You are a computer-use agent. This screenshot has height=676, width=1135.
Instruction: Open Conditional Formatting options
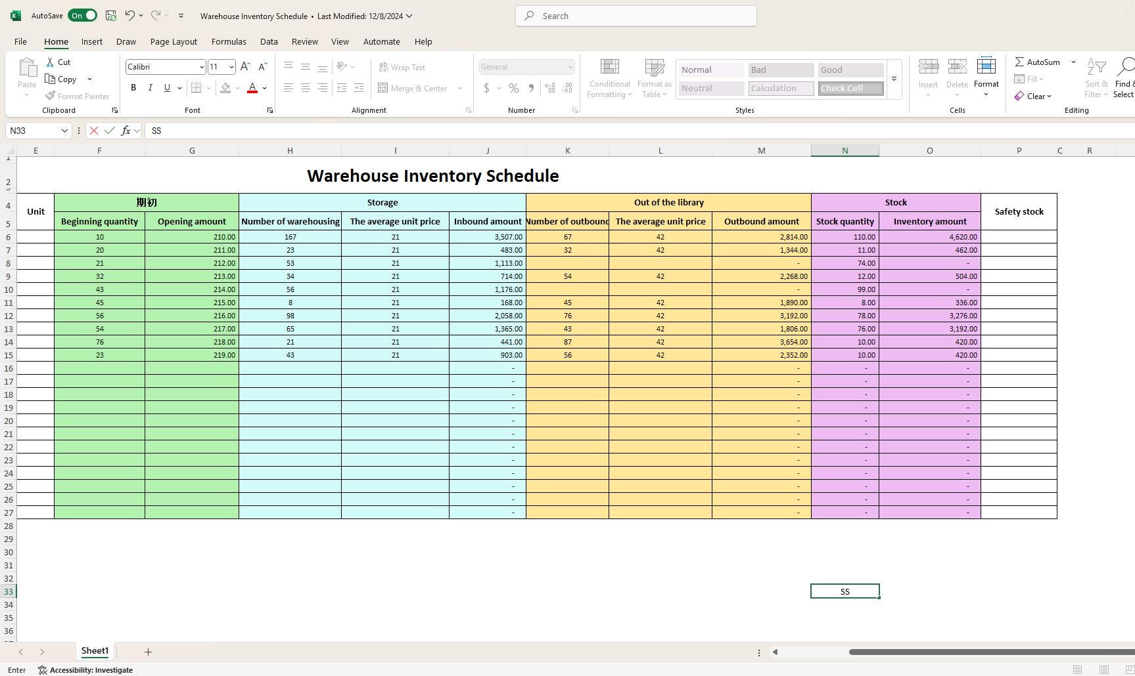(x=609, y=77)
